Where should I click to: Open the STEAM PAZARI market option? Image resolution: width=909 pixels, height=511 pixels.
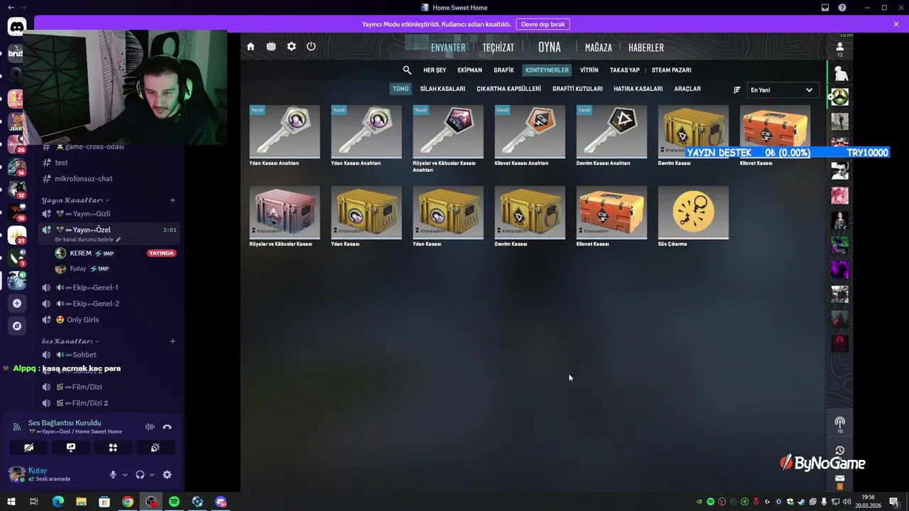(671, 70)
